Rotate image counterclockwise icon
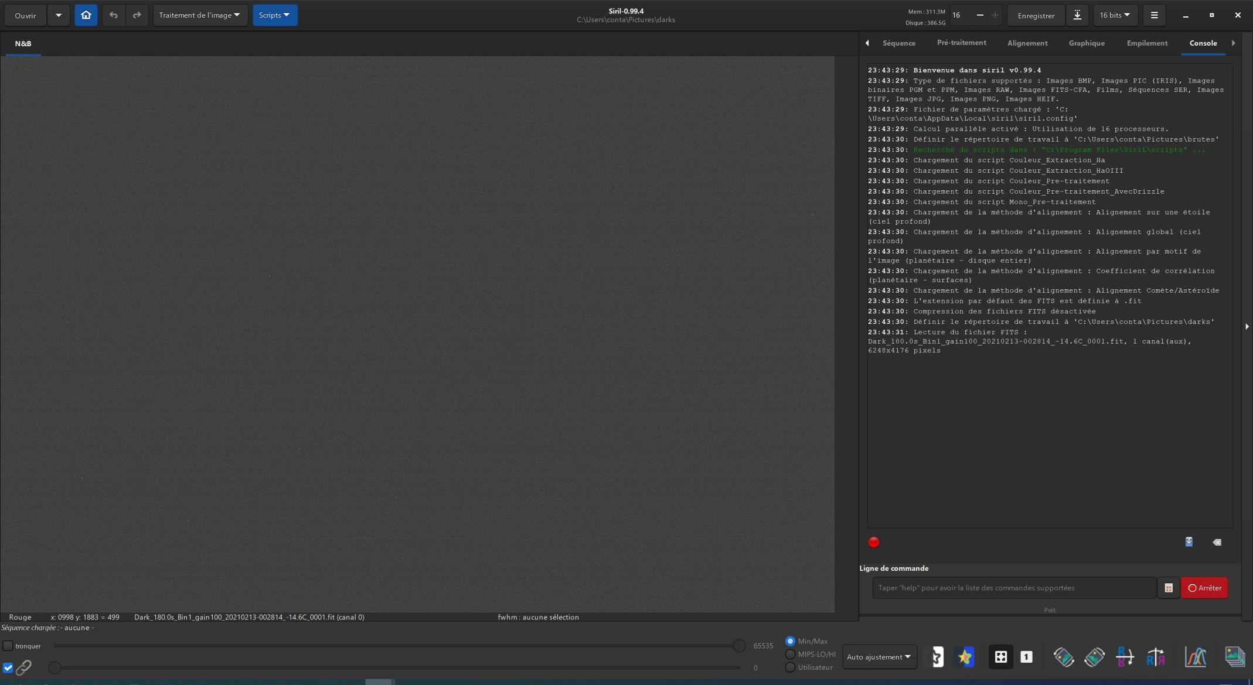1253x685 pixels. pos(1063,657)
